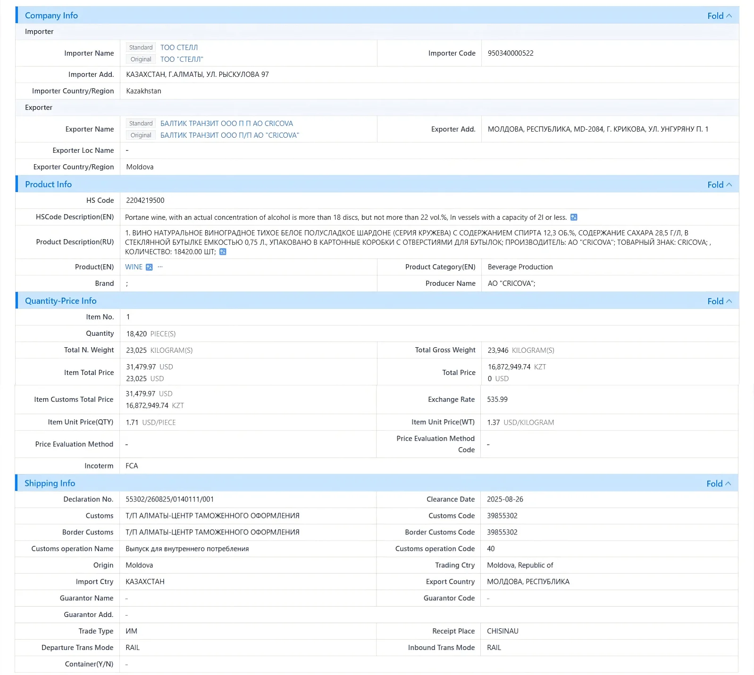Viewport: 754px width, 675px height.
Task: Click the WINE product link
Action: point(134,267)
